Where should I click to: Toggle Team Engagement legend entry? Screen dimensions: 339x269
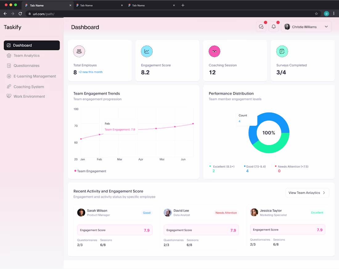click(x=90, y=171)
